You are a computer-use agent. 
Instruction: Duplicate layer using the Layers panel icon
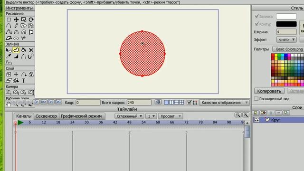coord(263,113)
